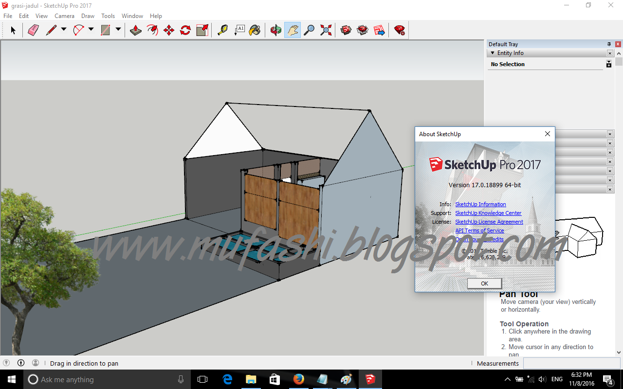Open the File menu
Viewport: 623px width, 389px height.
[8, 16]
